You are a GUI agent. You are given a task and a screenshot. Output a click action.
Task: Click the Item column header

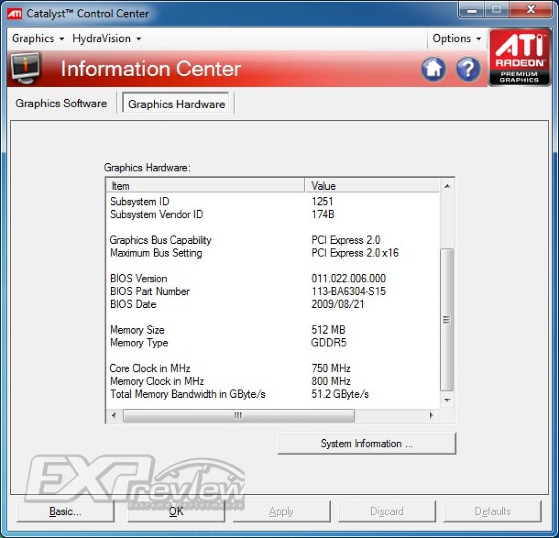(x=205, y=186)
